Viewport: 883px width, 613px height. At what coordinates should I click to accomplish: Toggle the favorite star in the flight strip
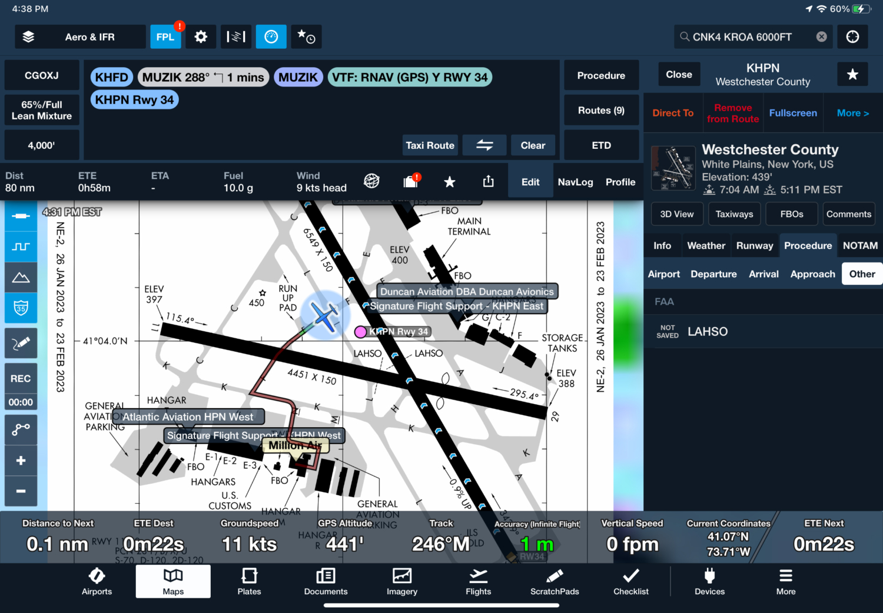tap(450, 182)
